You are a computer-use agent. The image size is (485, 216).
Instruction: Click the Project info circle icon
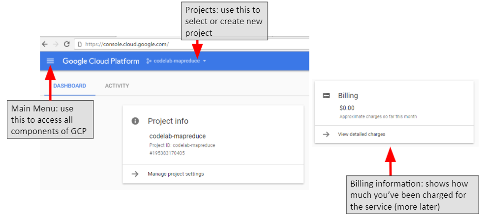pos(135,121)
